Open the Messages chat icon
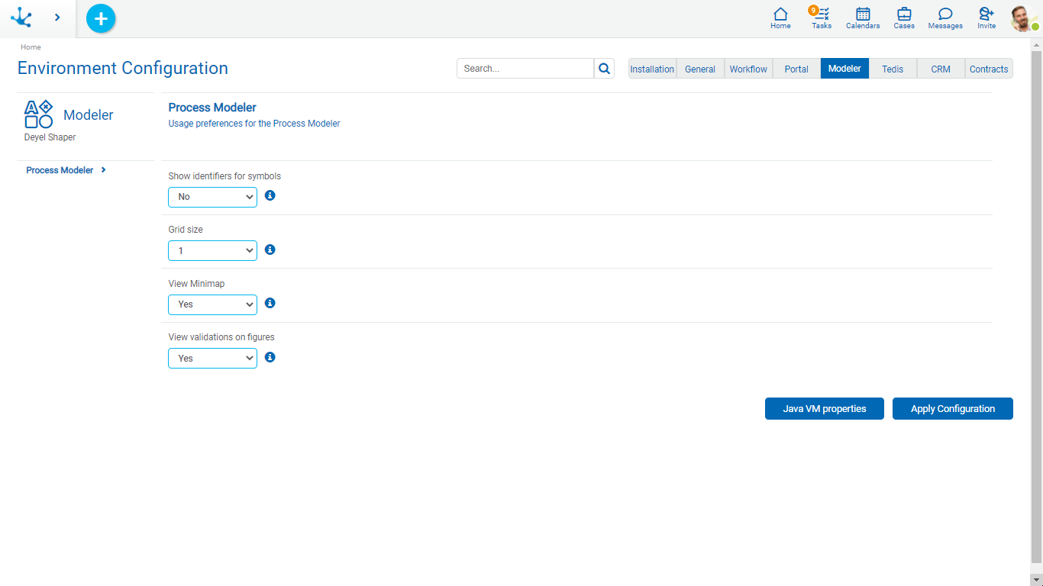The width and height of the screenshot is (1043, 586). tap(945, 18)
